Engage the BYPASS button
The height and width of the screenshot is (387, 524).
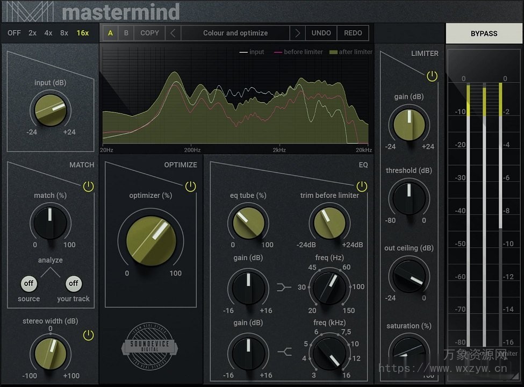click(483, 33)
